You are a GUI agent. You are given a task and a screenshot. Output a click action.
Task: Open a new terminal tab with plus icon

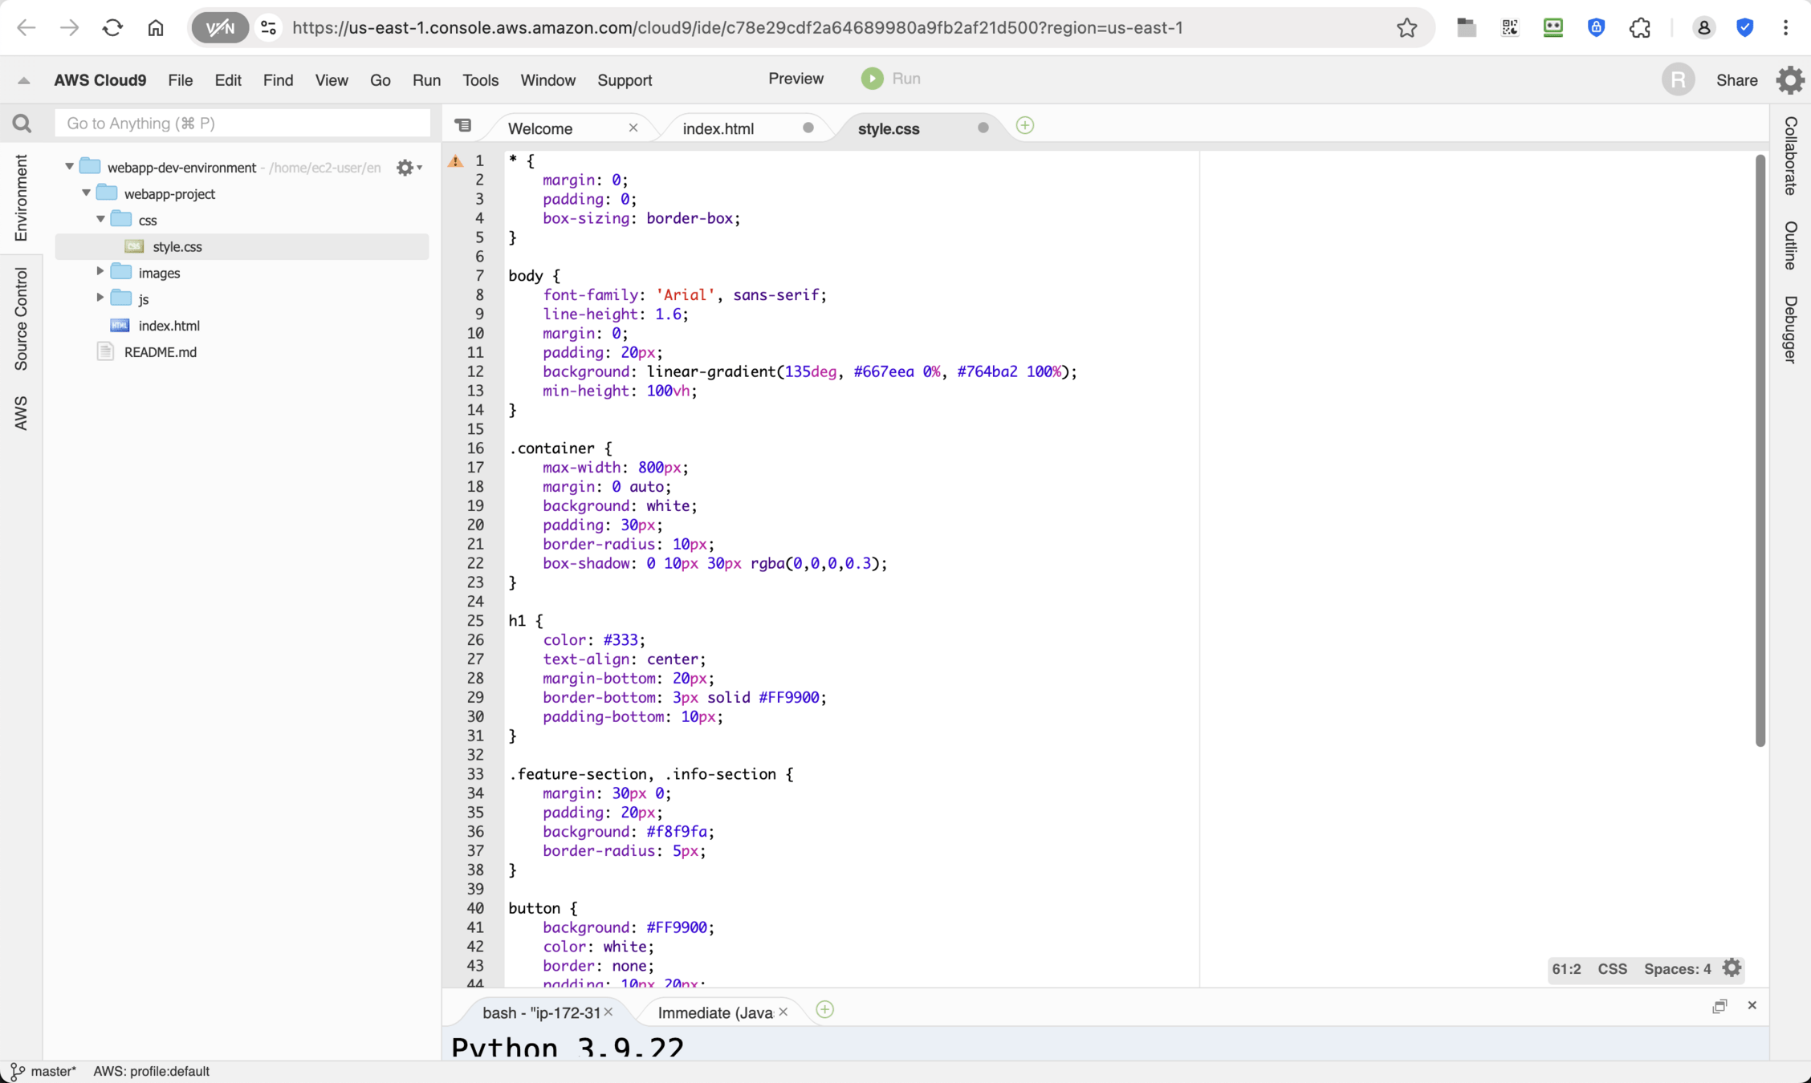click(824, 1010)
